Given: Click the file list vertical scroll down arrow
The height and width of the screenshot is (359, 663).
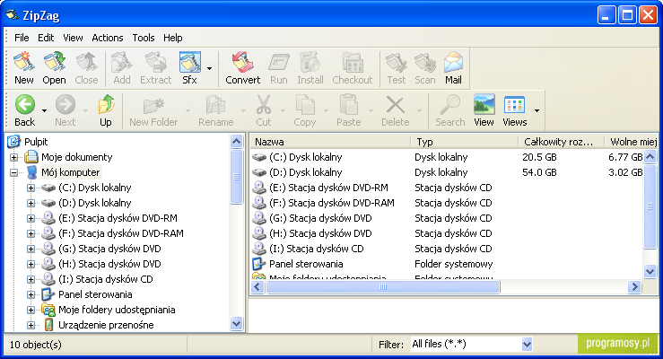Looking at the screenshot, I should point(650,271).
